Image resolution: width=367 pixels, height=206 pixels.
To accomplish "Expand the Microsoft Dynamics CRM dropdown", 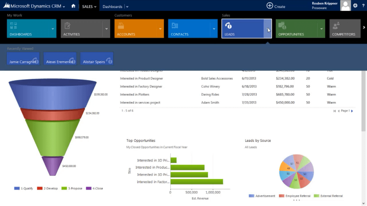I will tap(64, 5).
